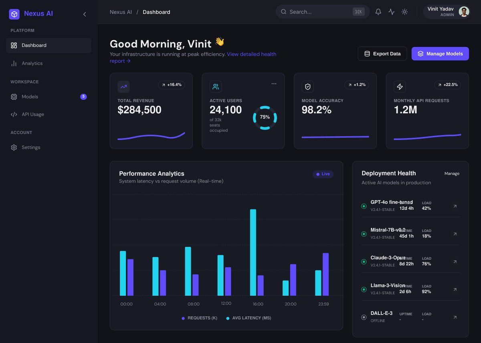This screenshot has width=481, height=343.
Task: Open Settings in the sidebar
Action: pos(49,147)
